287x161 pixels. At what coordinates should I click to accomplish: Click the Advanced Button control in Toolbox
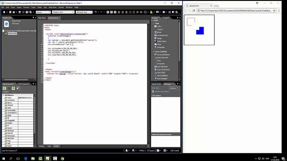point(162,55)
